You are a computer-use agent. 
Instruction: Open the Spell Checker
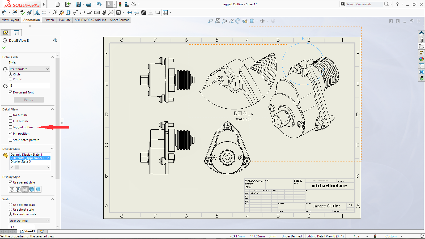23,12
